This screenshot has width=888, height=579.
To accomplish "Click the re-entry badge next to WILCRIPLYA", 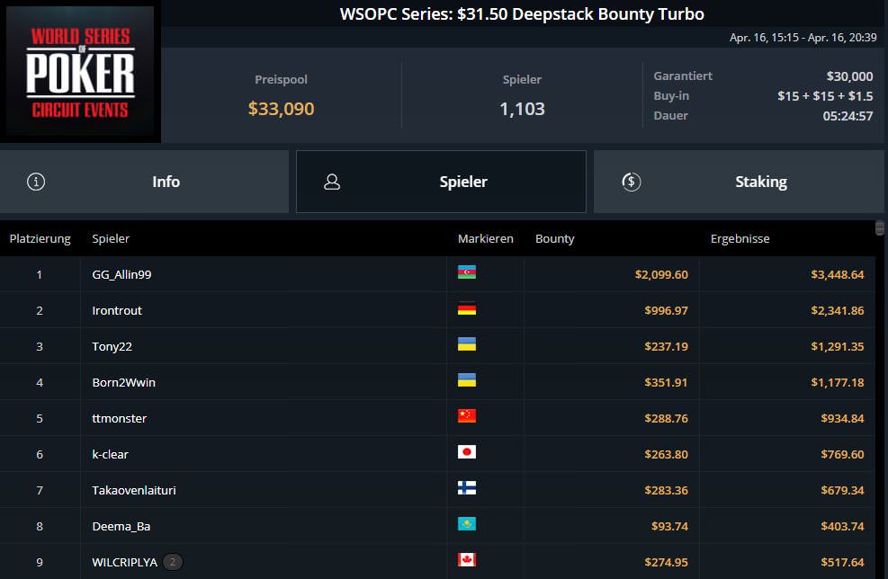I will 173,562.
